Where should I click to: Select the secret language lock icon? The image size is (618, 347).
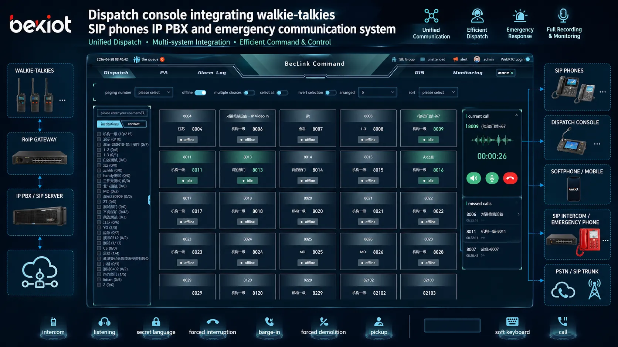(x=156, y=322)
